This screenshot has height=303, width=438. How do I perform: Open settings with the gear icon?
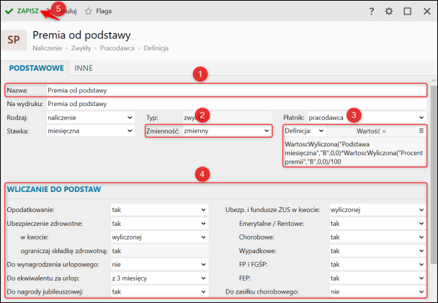point(389,12)
